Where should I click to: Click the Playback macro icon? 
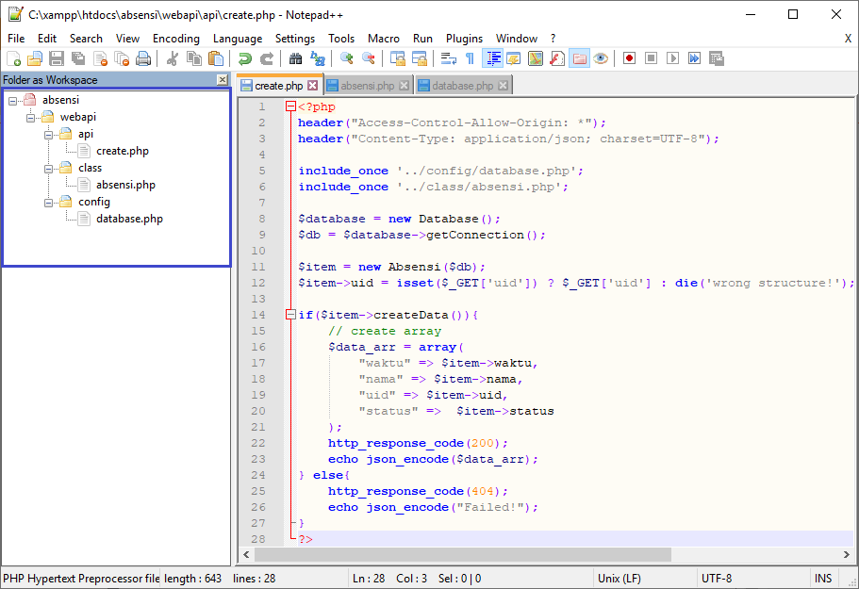(672, 58)
